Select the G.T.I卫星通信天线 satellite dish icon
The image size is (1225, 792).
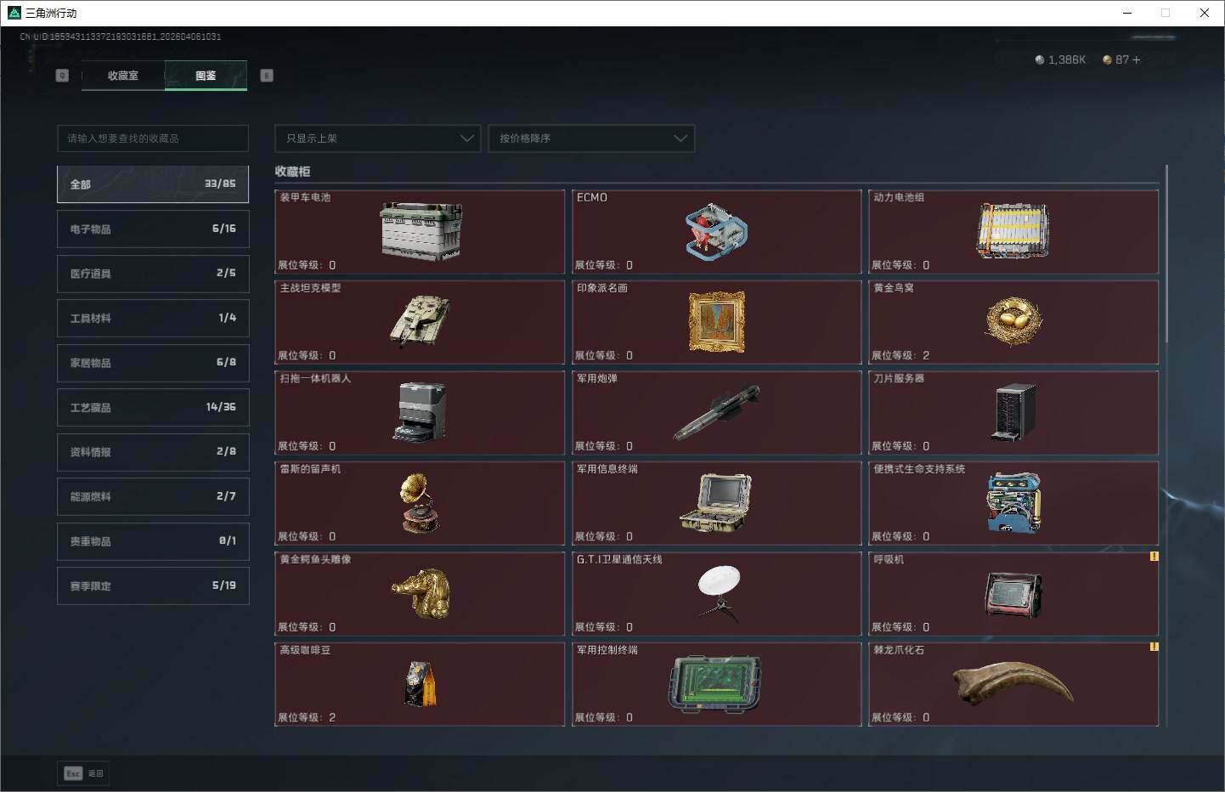tap(719, 593)
